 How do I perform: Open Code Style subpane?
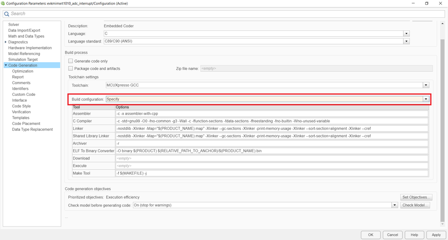[x=22, y=106]
